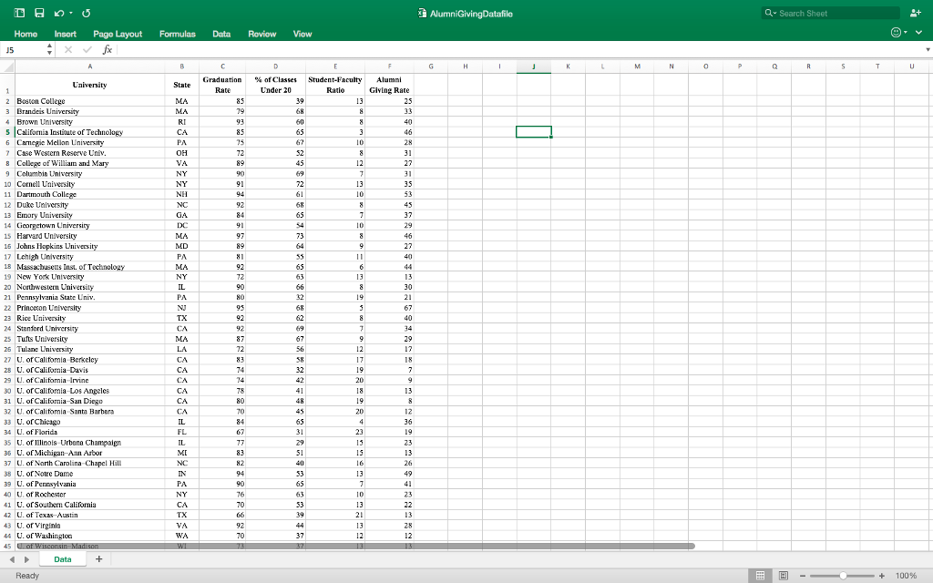The image size is (933, 583).
Task: Switch to the Review tab
Action: [x=261, y=34]
